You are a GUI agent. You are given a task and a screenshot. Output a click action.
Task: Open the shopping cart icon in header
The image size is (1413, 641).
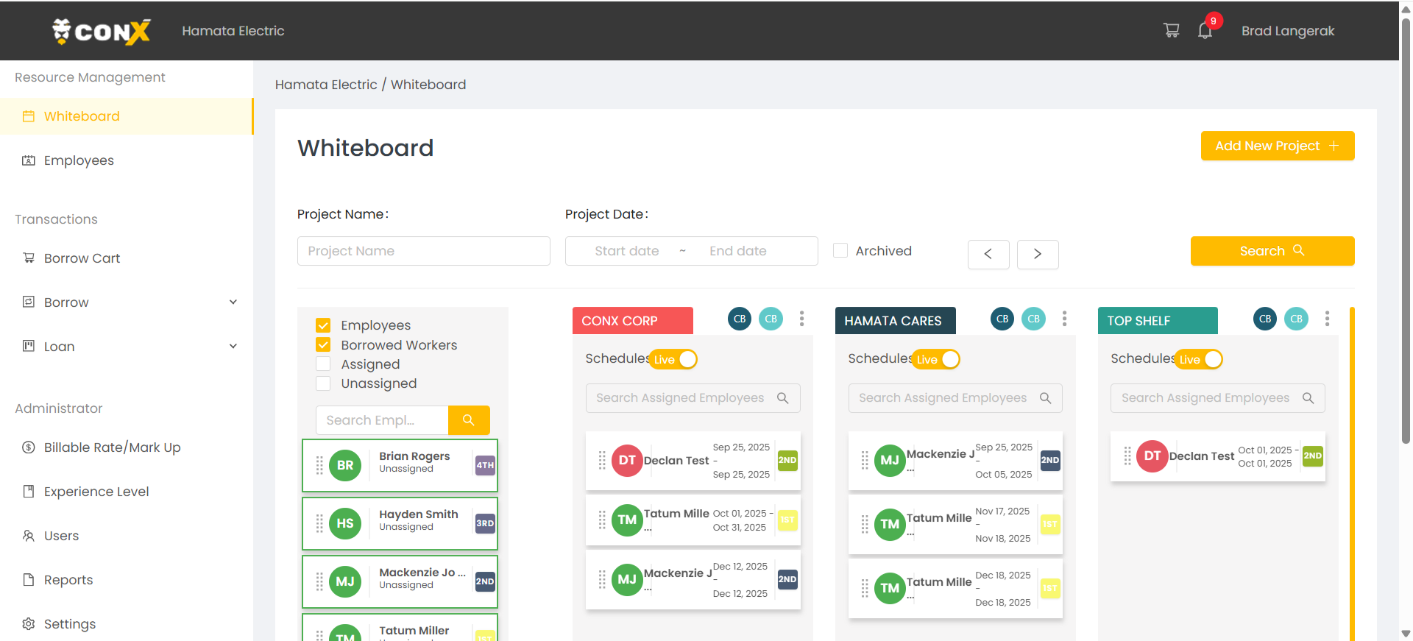(1171, 30)
